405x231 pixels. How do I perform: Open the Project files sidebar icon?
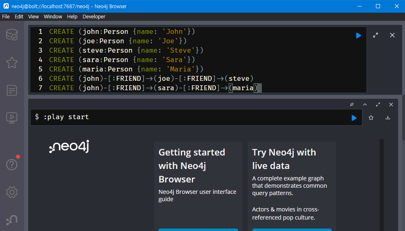point(12,90)
